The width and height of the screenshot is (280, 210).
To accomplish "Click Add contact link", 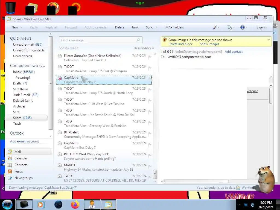I will point(234,52).
